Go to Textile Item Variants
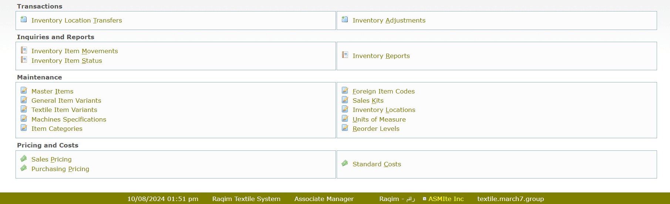 [x=64, y=110]
